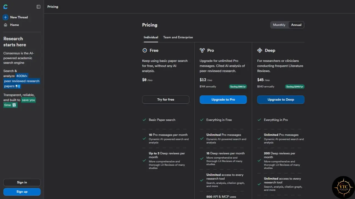Image resolution: width=355 pixels, height=199 pixels.
Task: Click the $45 /mo Deep price
Action: point(263,80)
